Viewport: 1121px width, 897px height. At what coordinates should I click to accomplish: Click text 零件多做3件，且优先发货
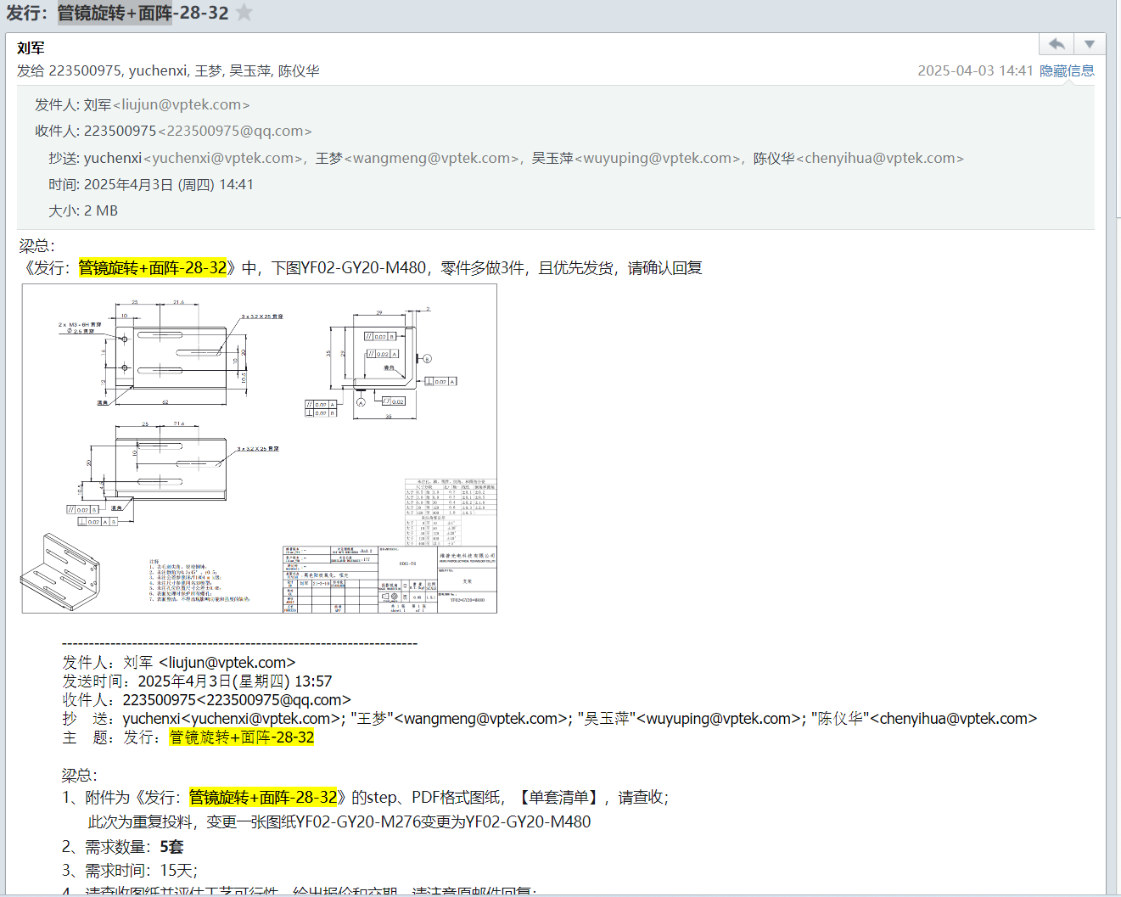point(527,268)
